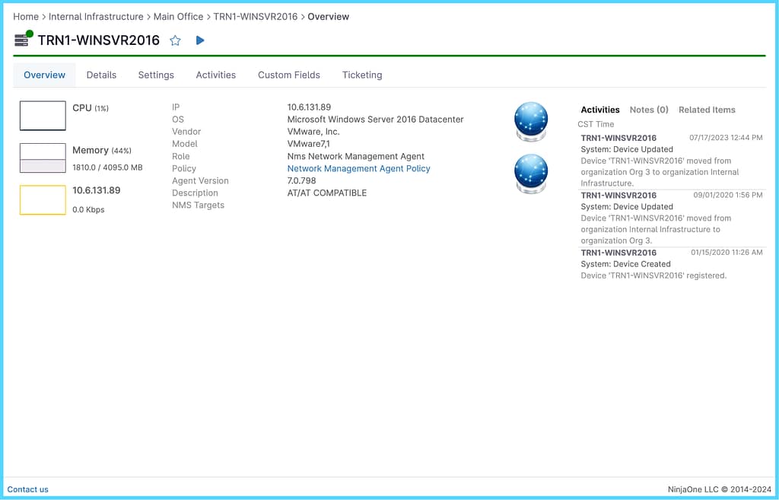Switch to the Settings tab

156,75
